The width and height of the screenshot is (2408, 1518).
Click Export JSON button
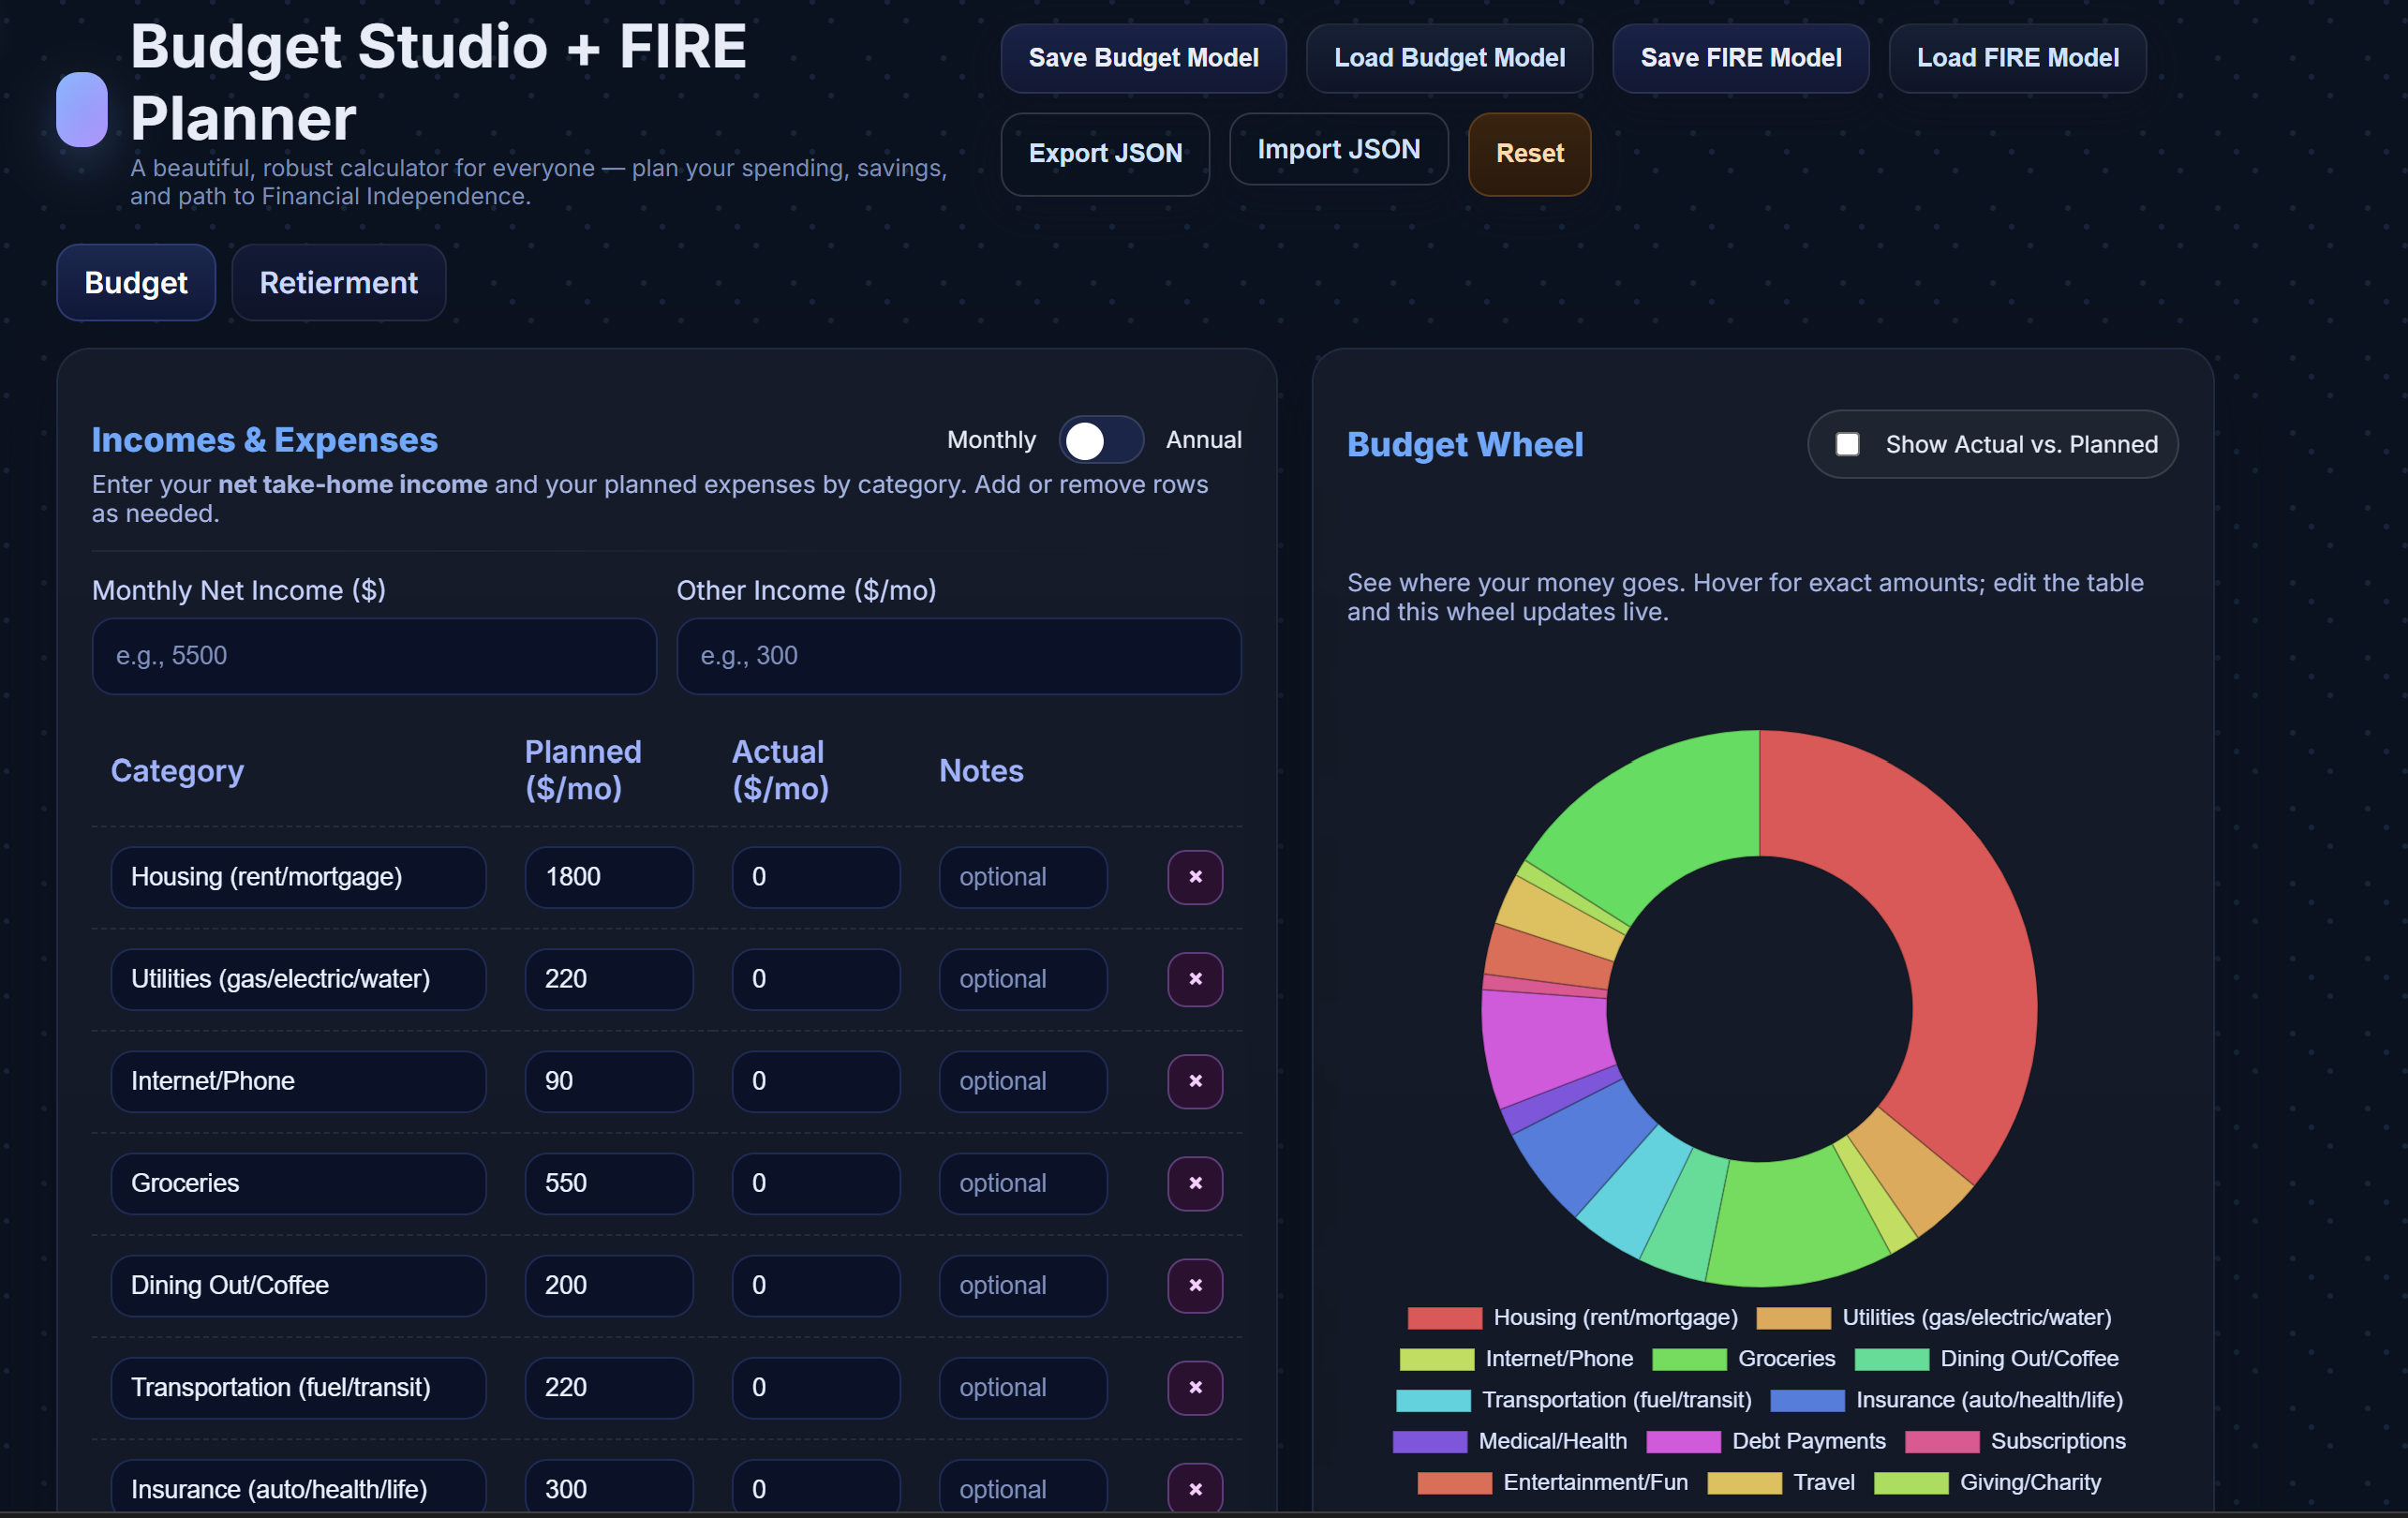pos(1105,153)
